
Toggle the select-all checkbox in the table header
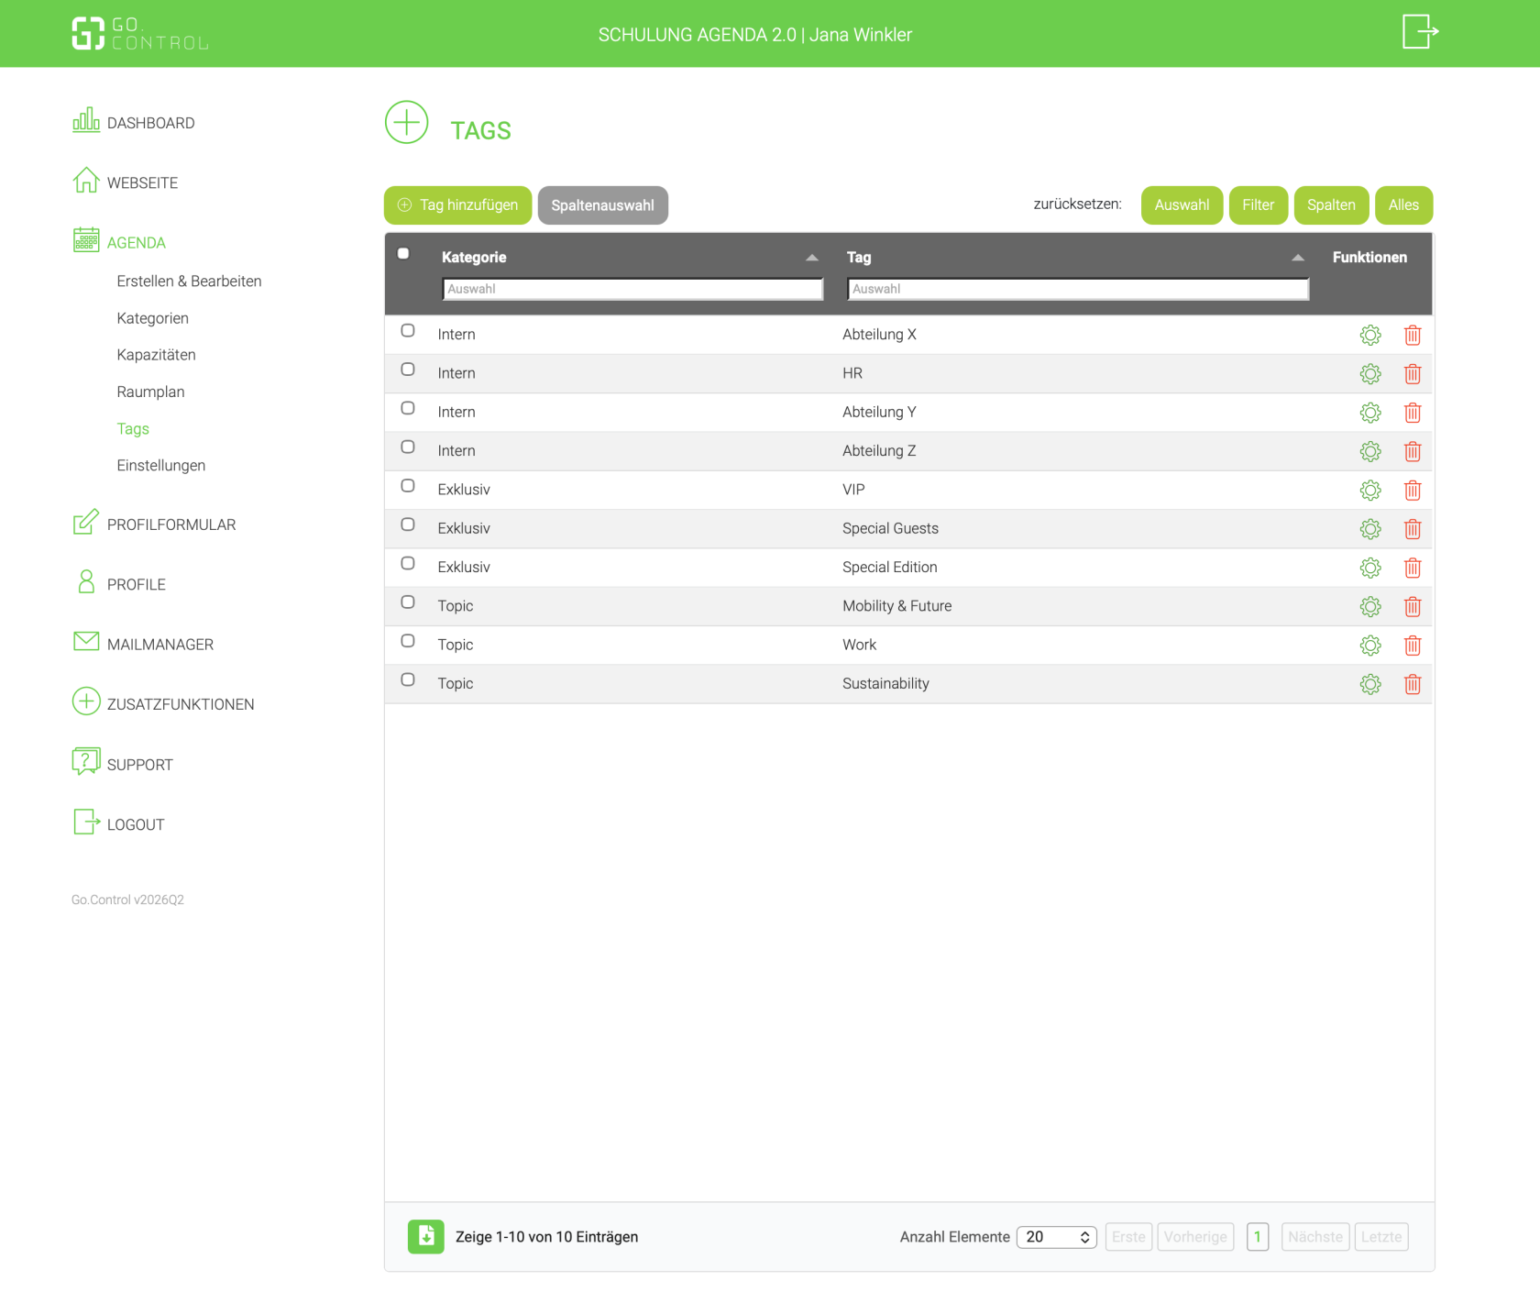pos(403,254)
